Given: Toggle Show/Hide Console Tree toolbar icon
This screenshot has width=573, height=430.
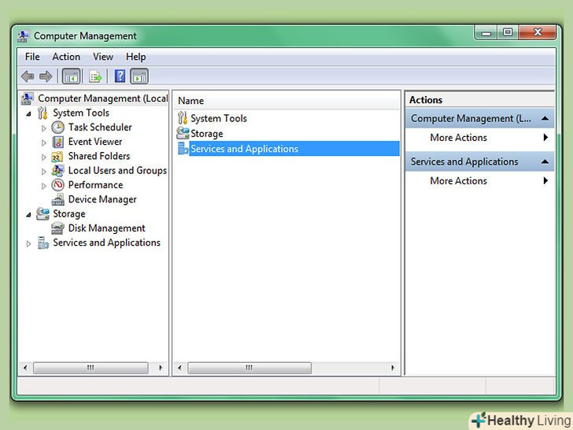Looking at the screenshot, I should pyautogui.click(x=71, y=76).
